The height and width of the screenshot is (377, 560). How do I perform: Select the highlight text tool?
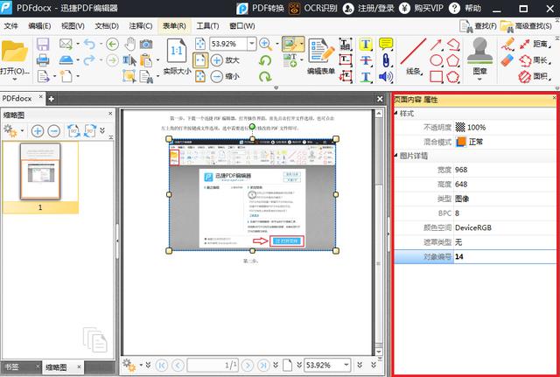[366, 45]
